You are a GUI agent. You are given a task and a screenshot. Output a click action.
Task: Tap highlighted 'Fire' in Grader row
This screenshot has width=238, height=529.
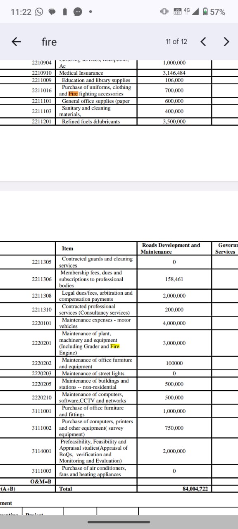click(115, 346)
